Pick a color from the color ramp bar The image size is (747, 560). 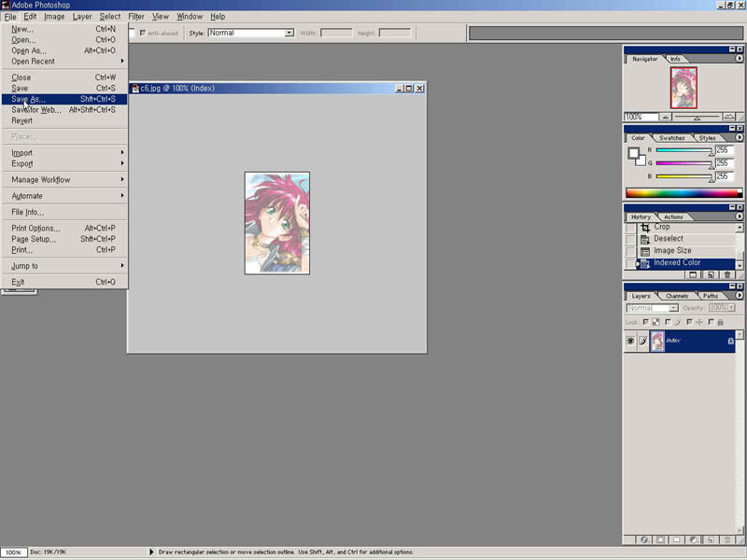(x=684, y=193)
